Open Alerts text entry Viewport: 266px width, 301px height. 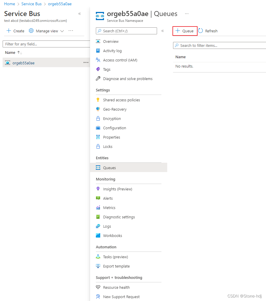(108, 198)
